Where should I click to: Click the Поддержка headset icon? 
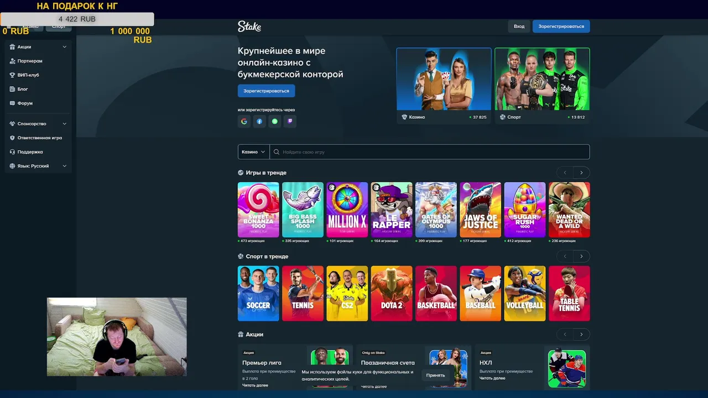12,152
